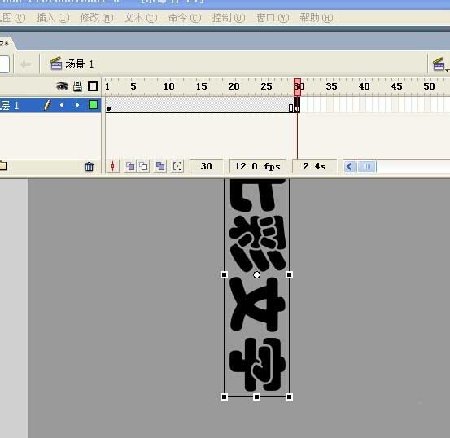Select the 场景 1 scene label
Screen dimensions: 450x438
80,64
